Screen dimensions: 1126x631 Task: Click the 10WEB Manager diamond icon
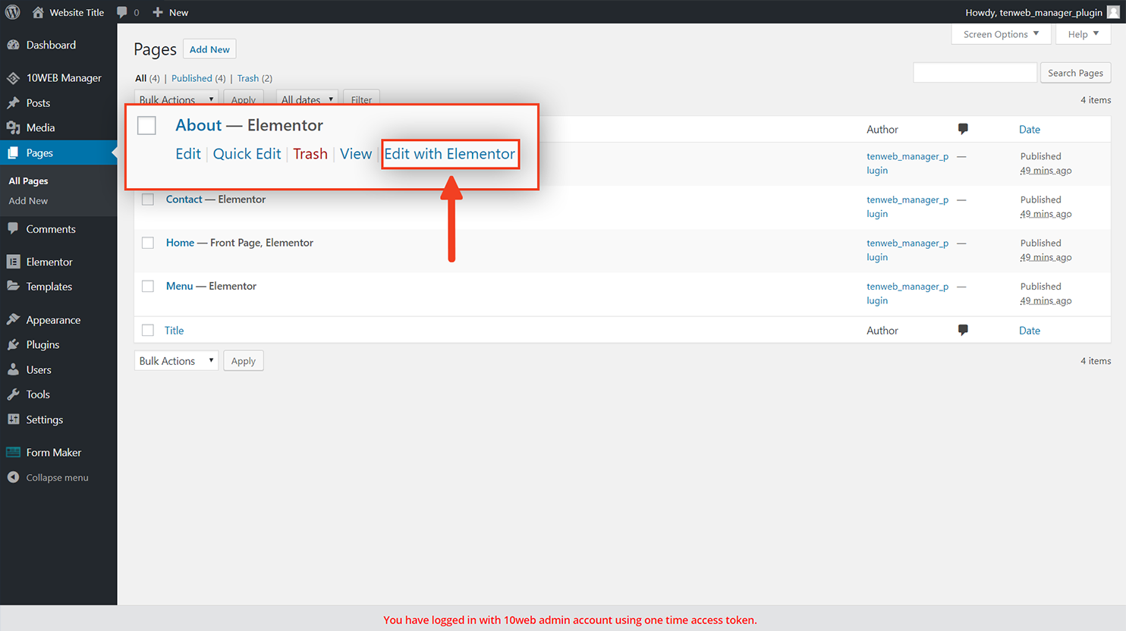pyautogui.click(x=13, y=78)
